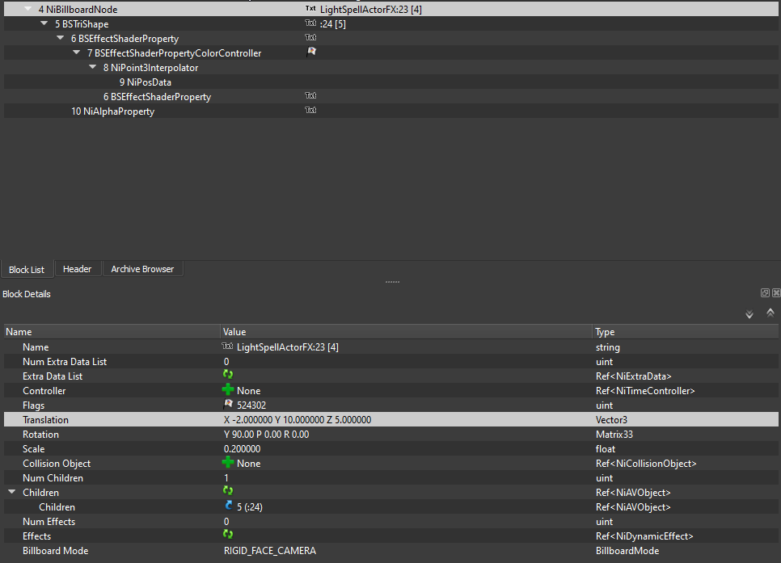Viewport: 781px width, 563px height.
Task: Click the Matrix33 type cell
Action: [x=614, y=434]
